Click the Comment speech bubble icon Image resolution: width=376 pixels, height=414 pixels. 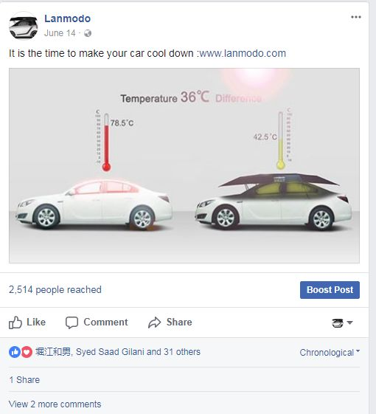coord(72,322)
